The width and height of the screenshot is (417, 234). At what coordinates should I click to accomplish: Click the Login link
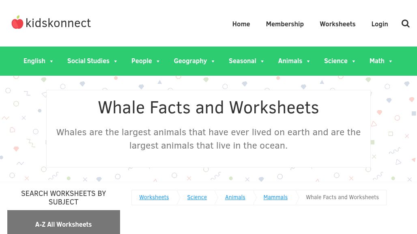coord(380,24)
